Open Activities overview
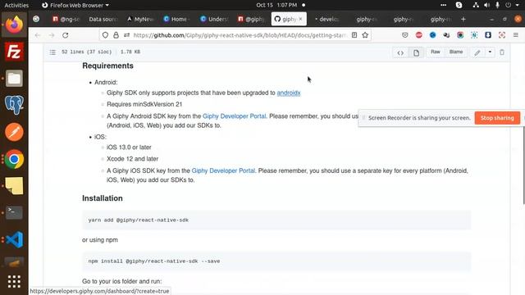Screen dimensions: 525x295 (16, 5)
